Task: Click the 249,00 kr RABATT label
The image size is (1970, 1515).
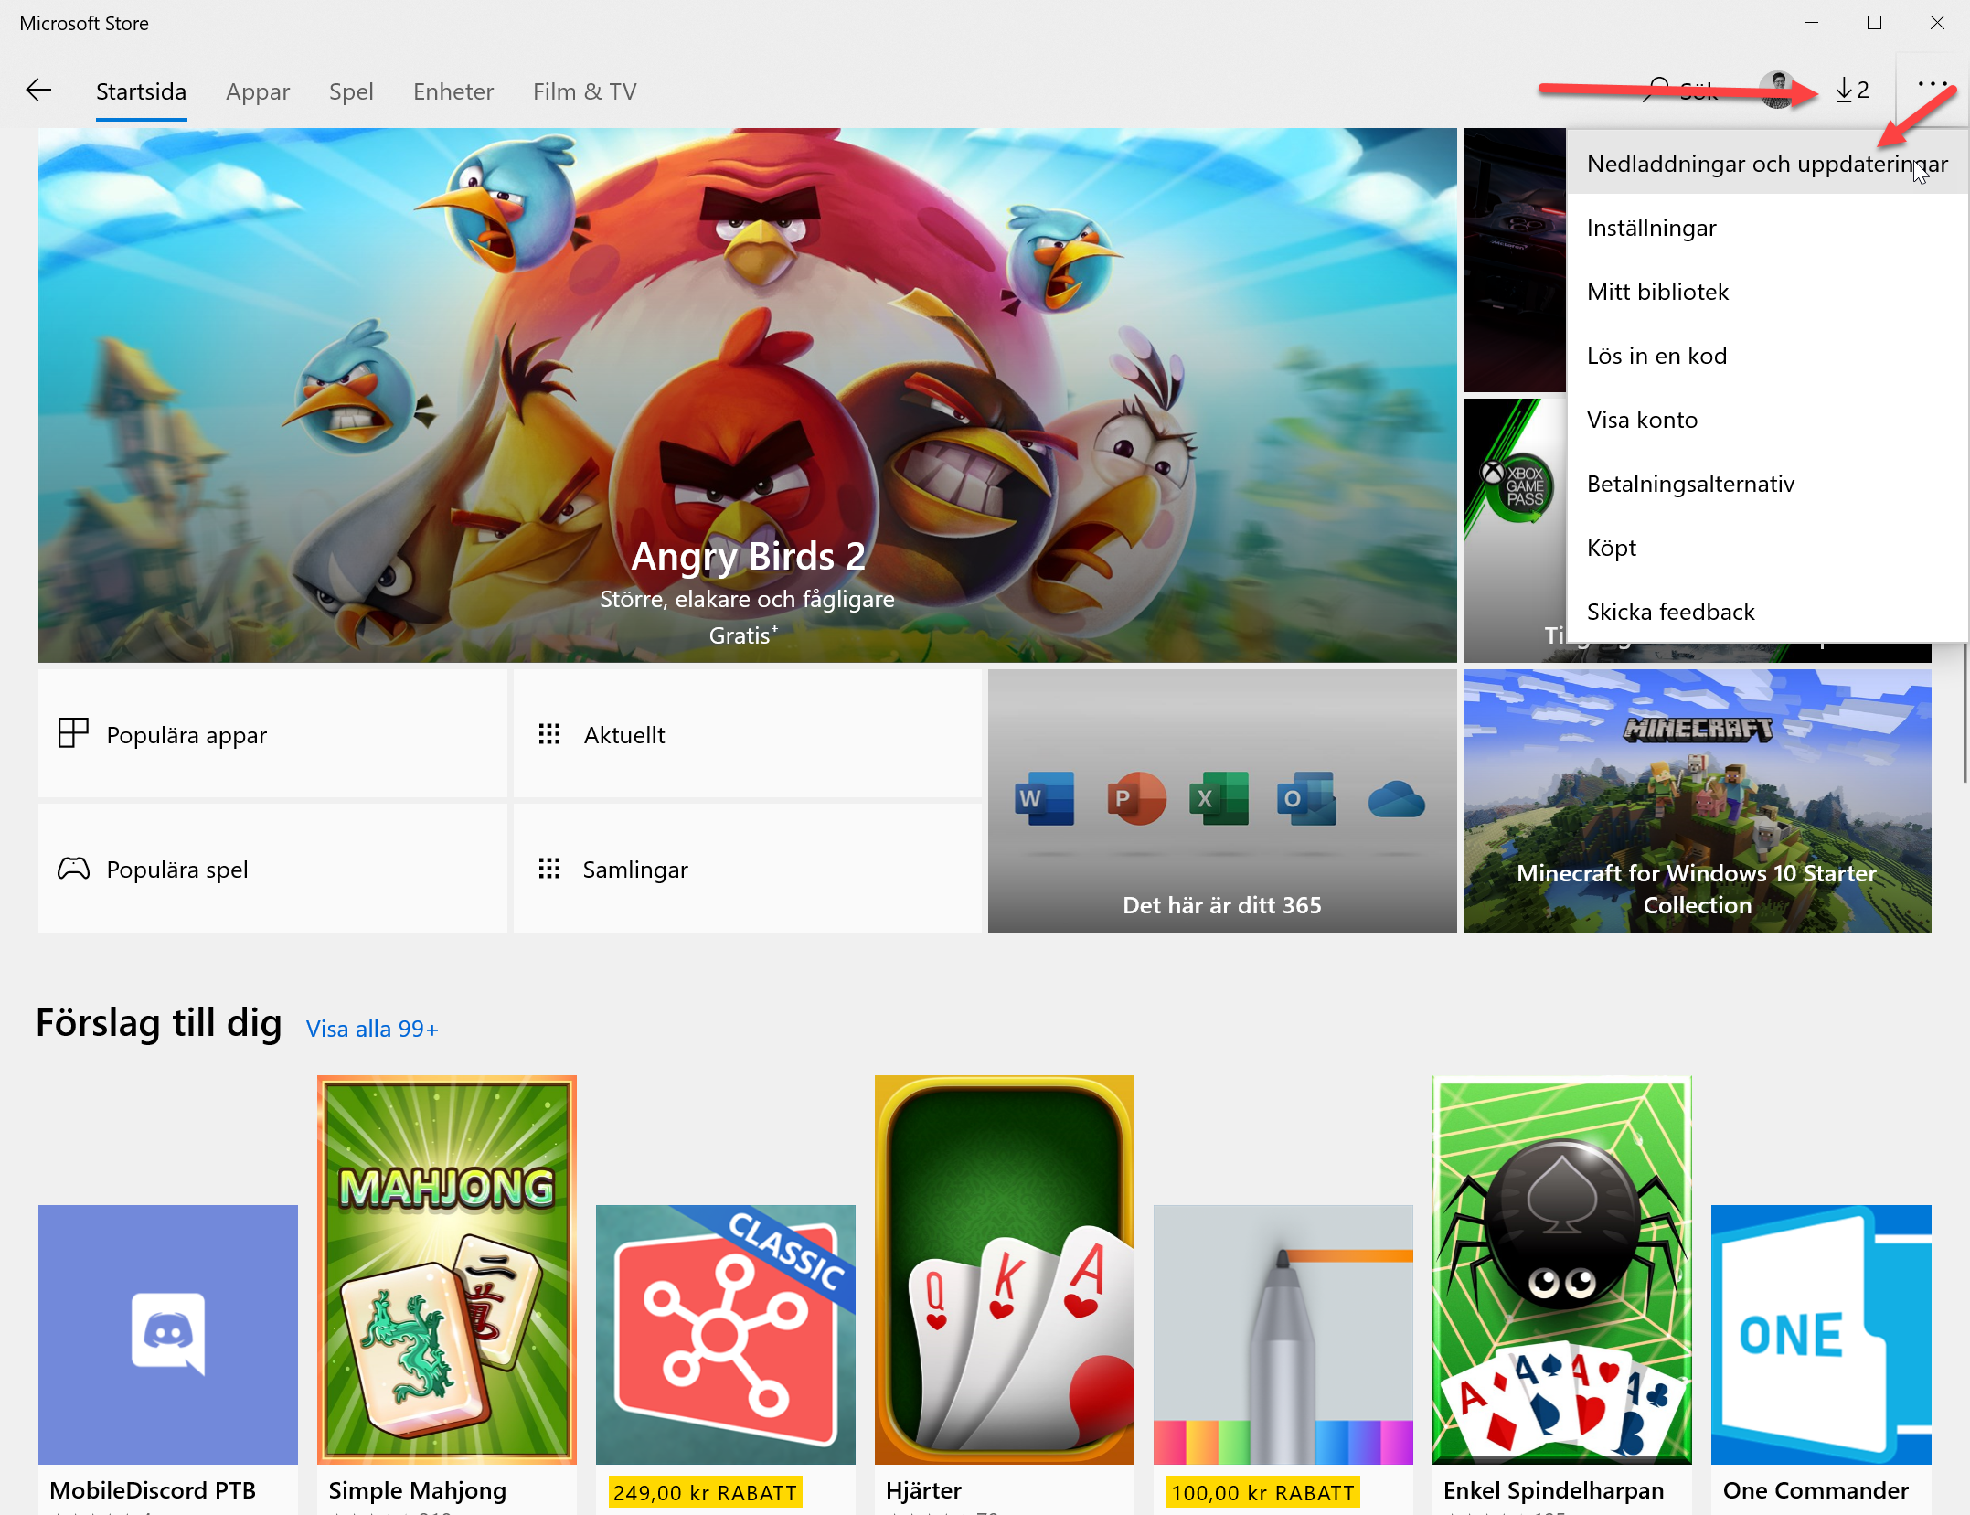Action: coord(705,1492)
